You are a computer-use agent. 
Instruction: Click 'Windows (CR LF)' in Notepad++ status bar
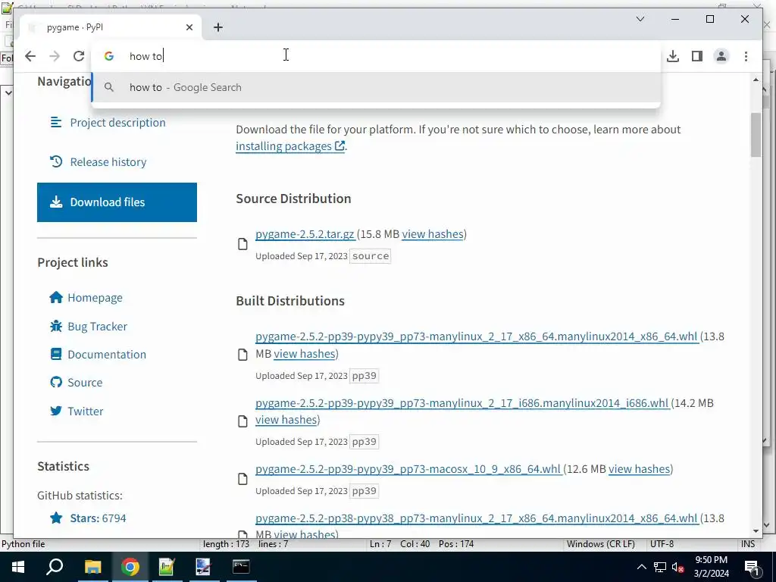click(600, 544)
